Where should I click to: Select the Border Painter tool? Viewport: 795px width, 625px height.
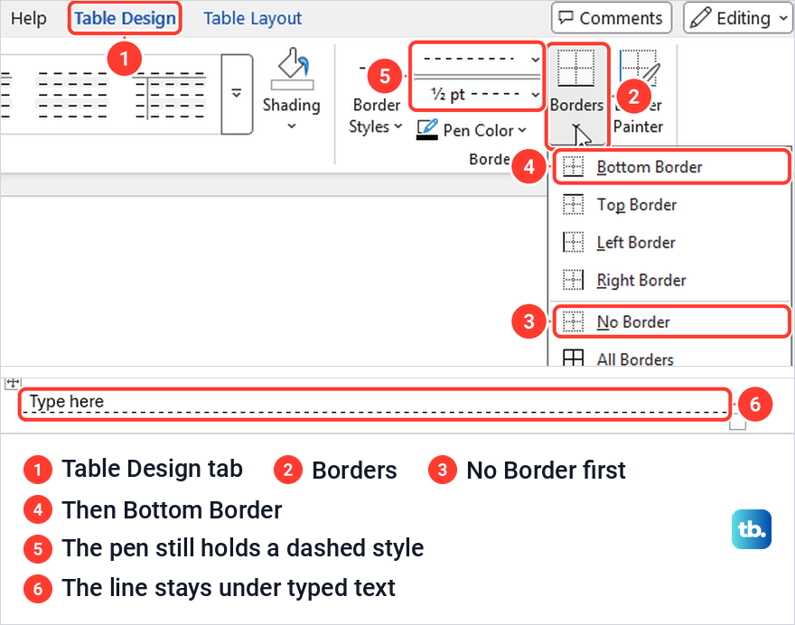(x=640, y=91)
